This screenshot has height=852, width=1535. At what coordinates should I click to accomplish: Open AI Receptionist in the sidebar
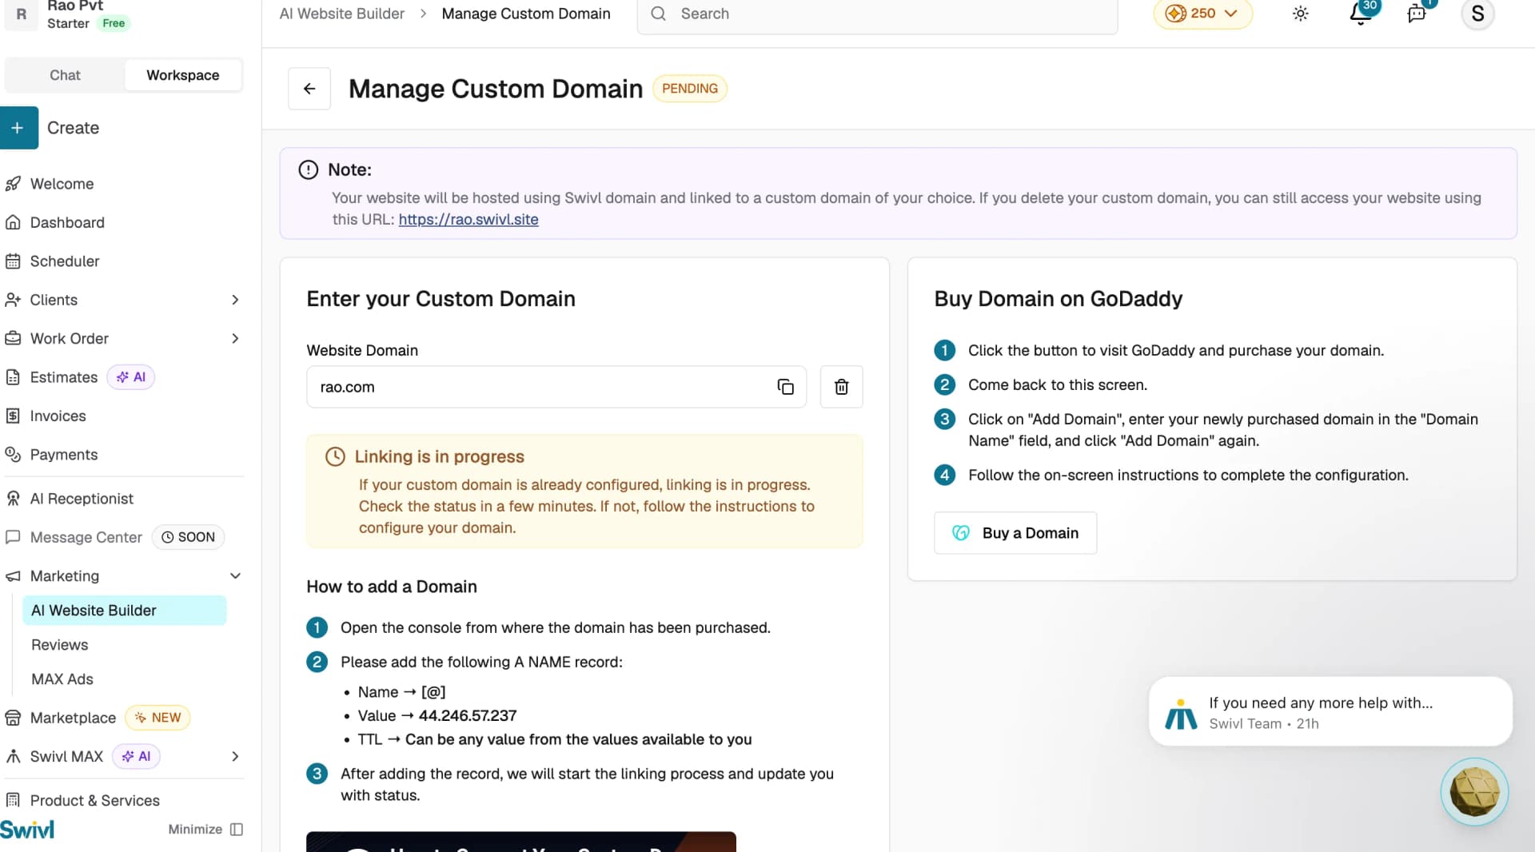coord(82,499)
